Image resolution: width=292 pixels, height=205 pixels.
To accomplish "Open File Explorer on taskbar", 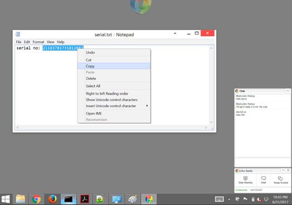I will pos(20,199).
